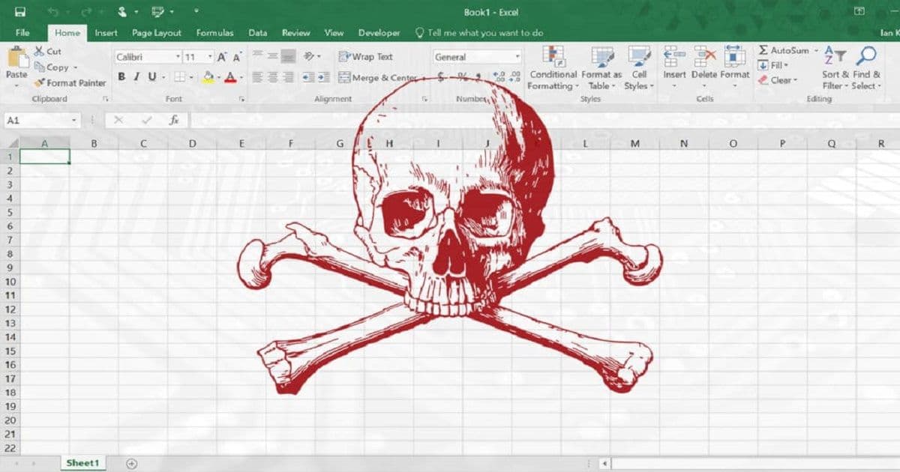900x472 pixels.
Task: Click the Touch/Mouse mode hand icon
Action: pyautogui.click(x=122, y=12)
